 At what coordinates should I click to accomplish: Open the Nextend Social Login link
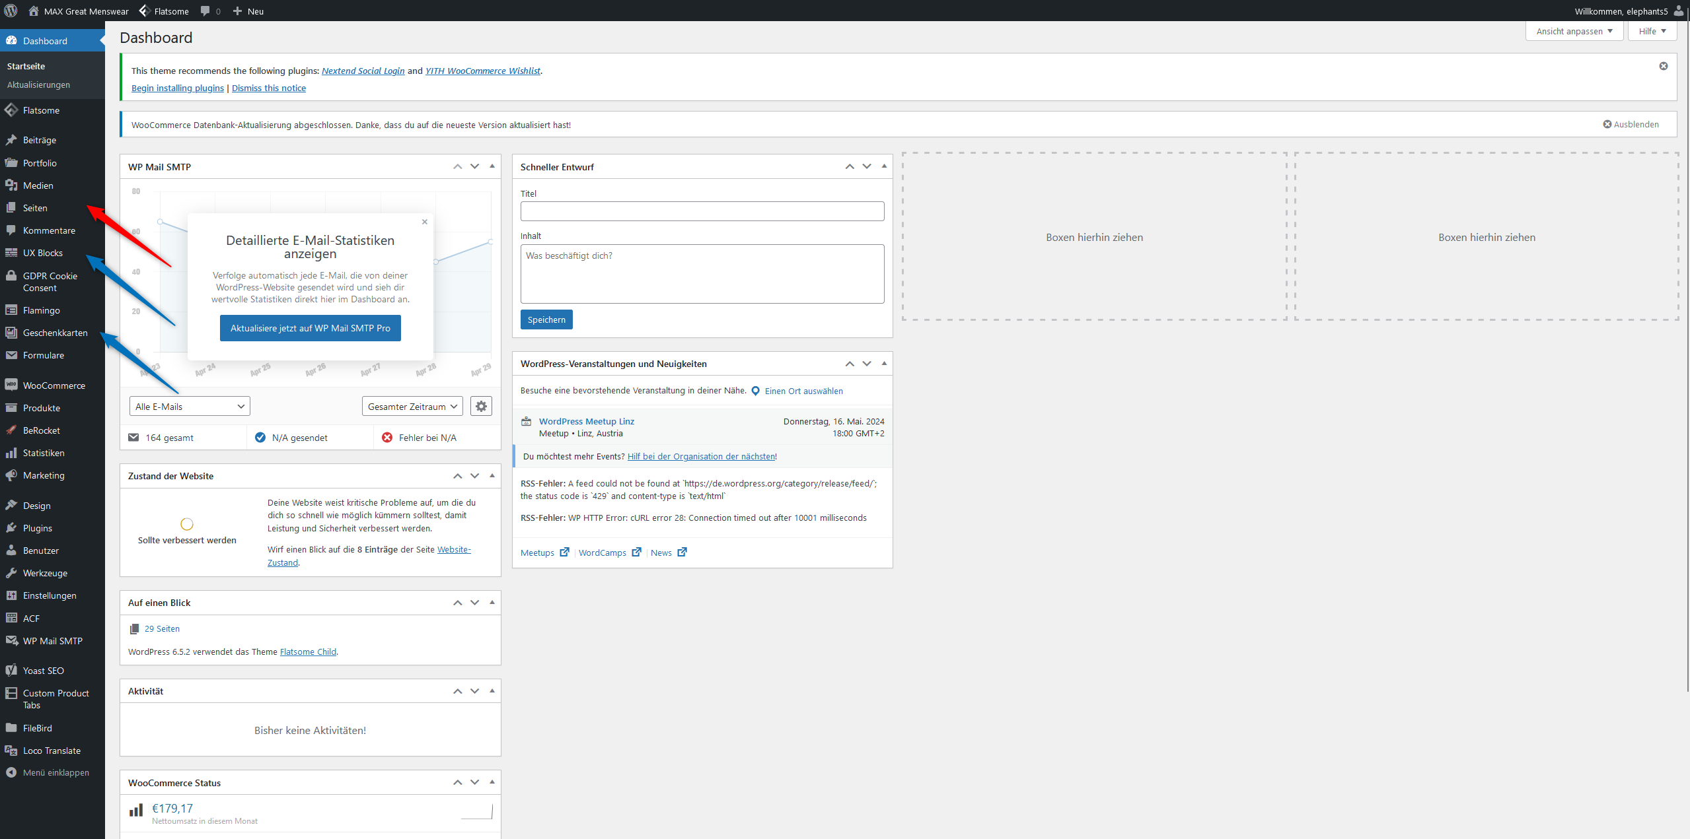pyautogui.click(x=363, y=71)
